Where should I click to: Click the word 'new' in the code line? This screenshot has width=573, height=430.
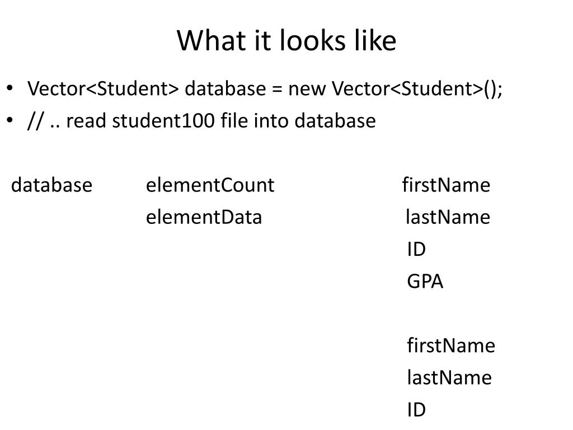[x=307, y=90]
